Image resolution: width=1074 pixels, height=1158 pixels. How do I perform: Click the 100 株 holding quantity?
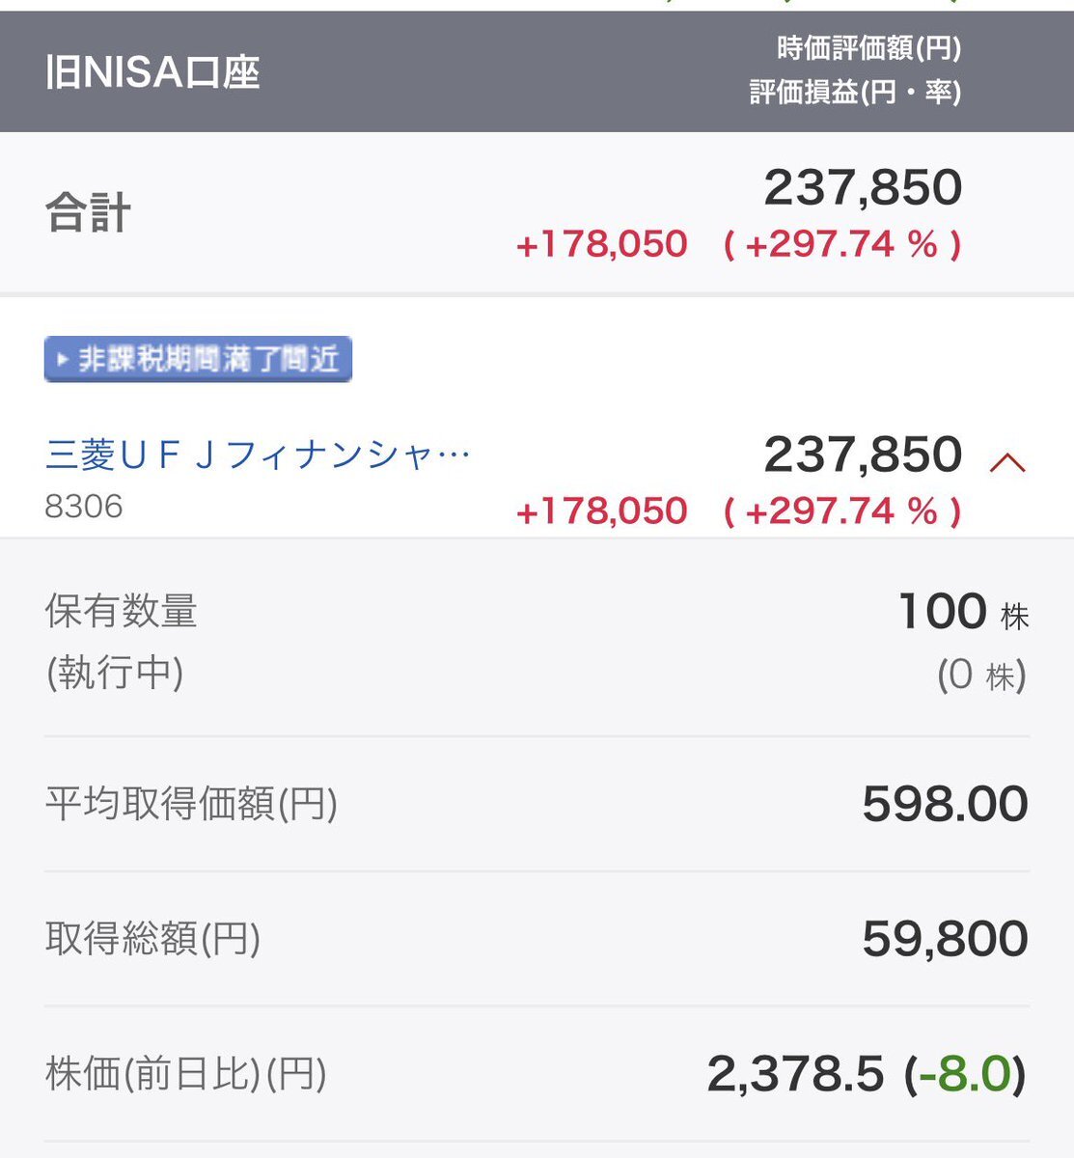click(961, 612)
